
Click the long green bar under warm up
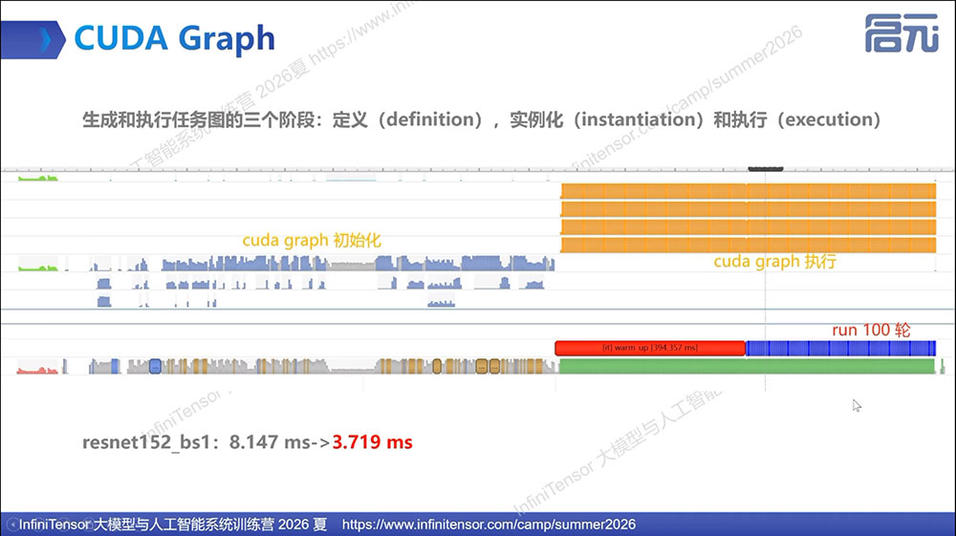pyautogui.click(x=747, y=366)
